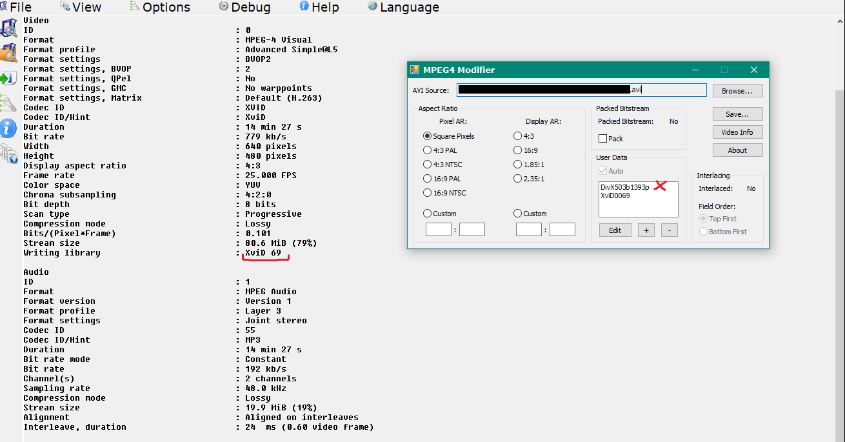Click the first custom Display AR number box

pos(529,229)
